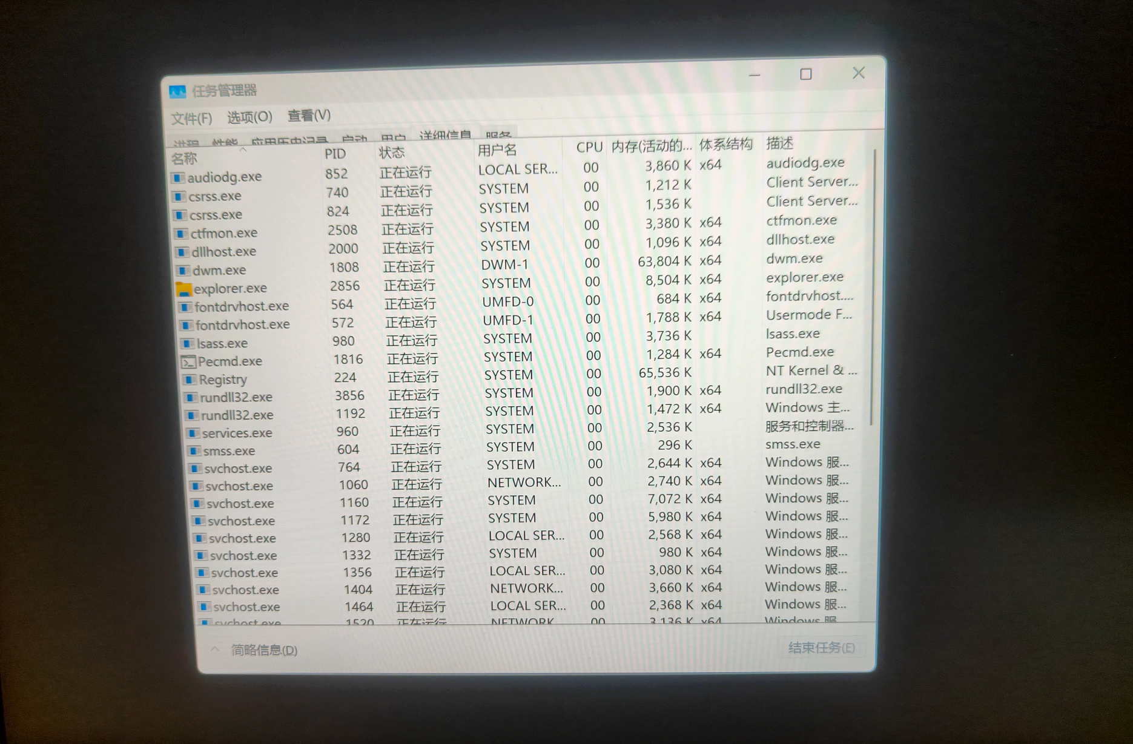
Task: Open the 选项(O) menu
Action: click(249, 117)
